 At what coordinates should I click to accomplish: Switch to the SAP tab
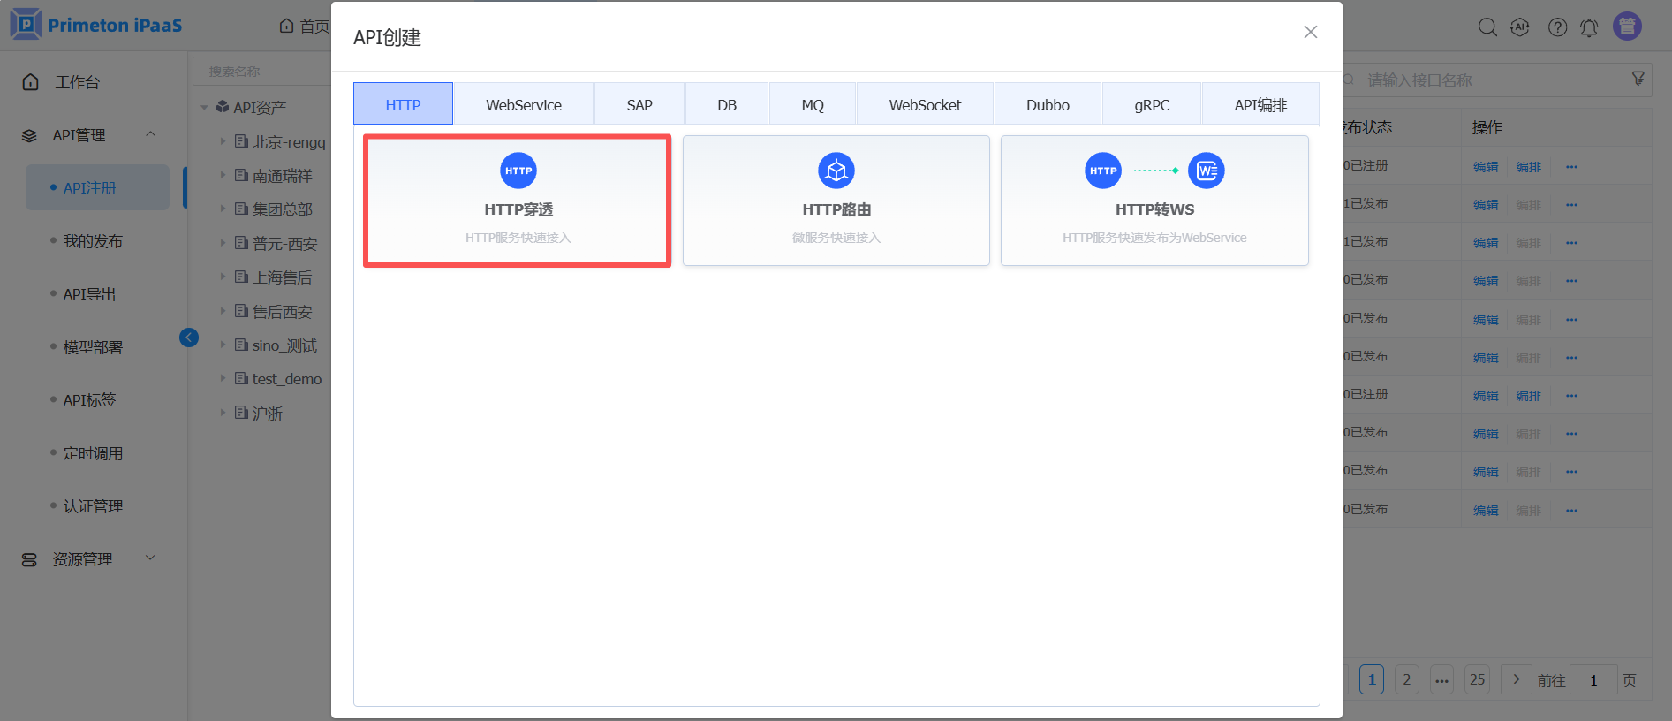[x=639, y=104]
